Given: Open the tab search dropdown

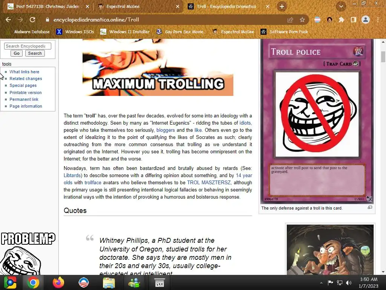Looking at the screenshot, I should [x=341, y=6].
